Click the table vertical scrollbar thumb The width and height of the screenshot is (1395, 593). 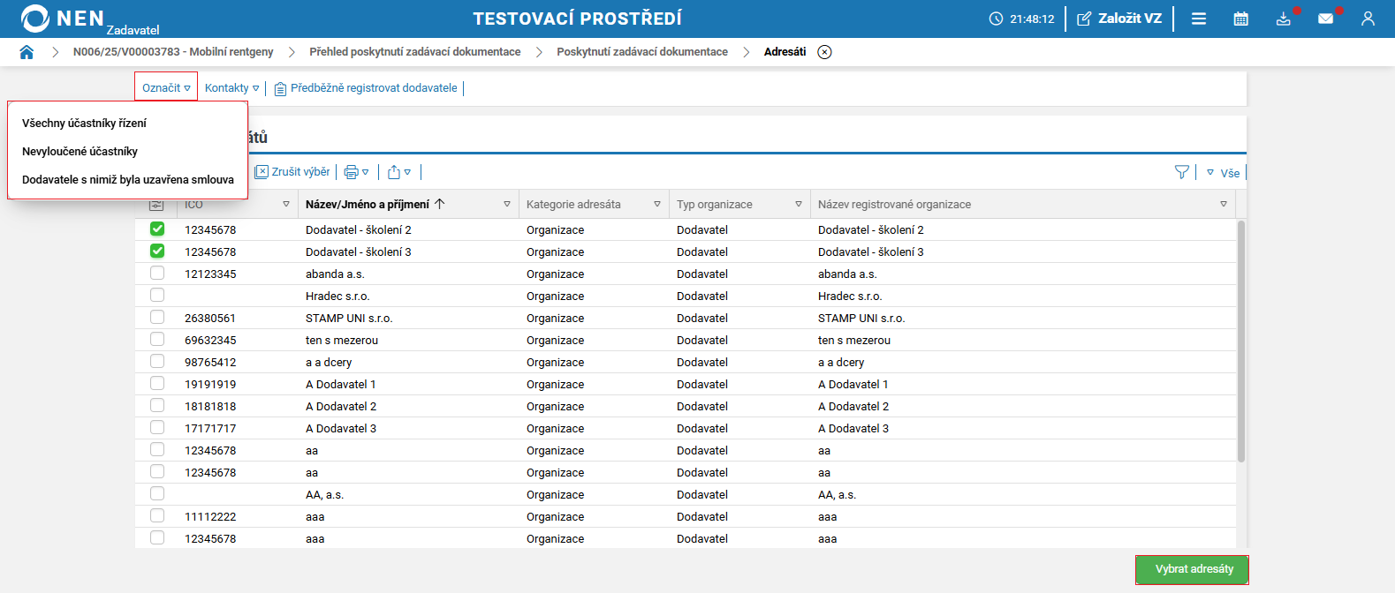(x=1240, y=342)
